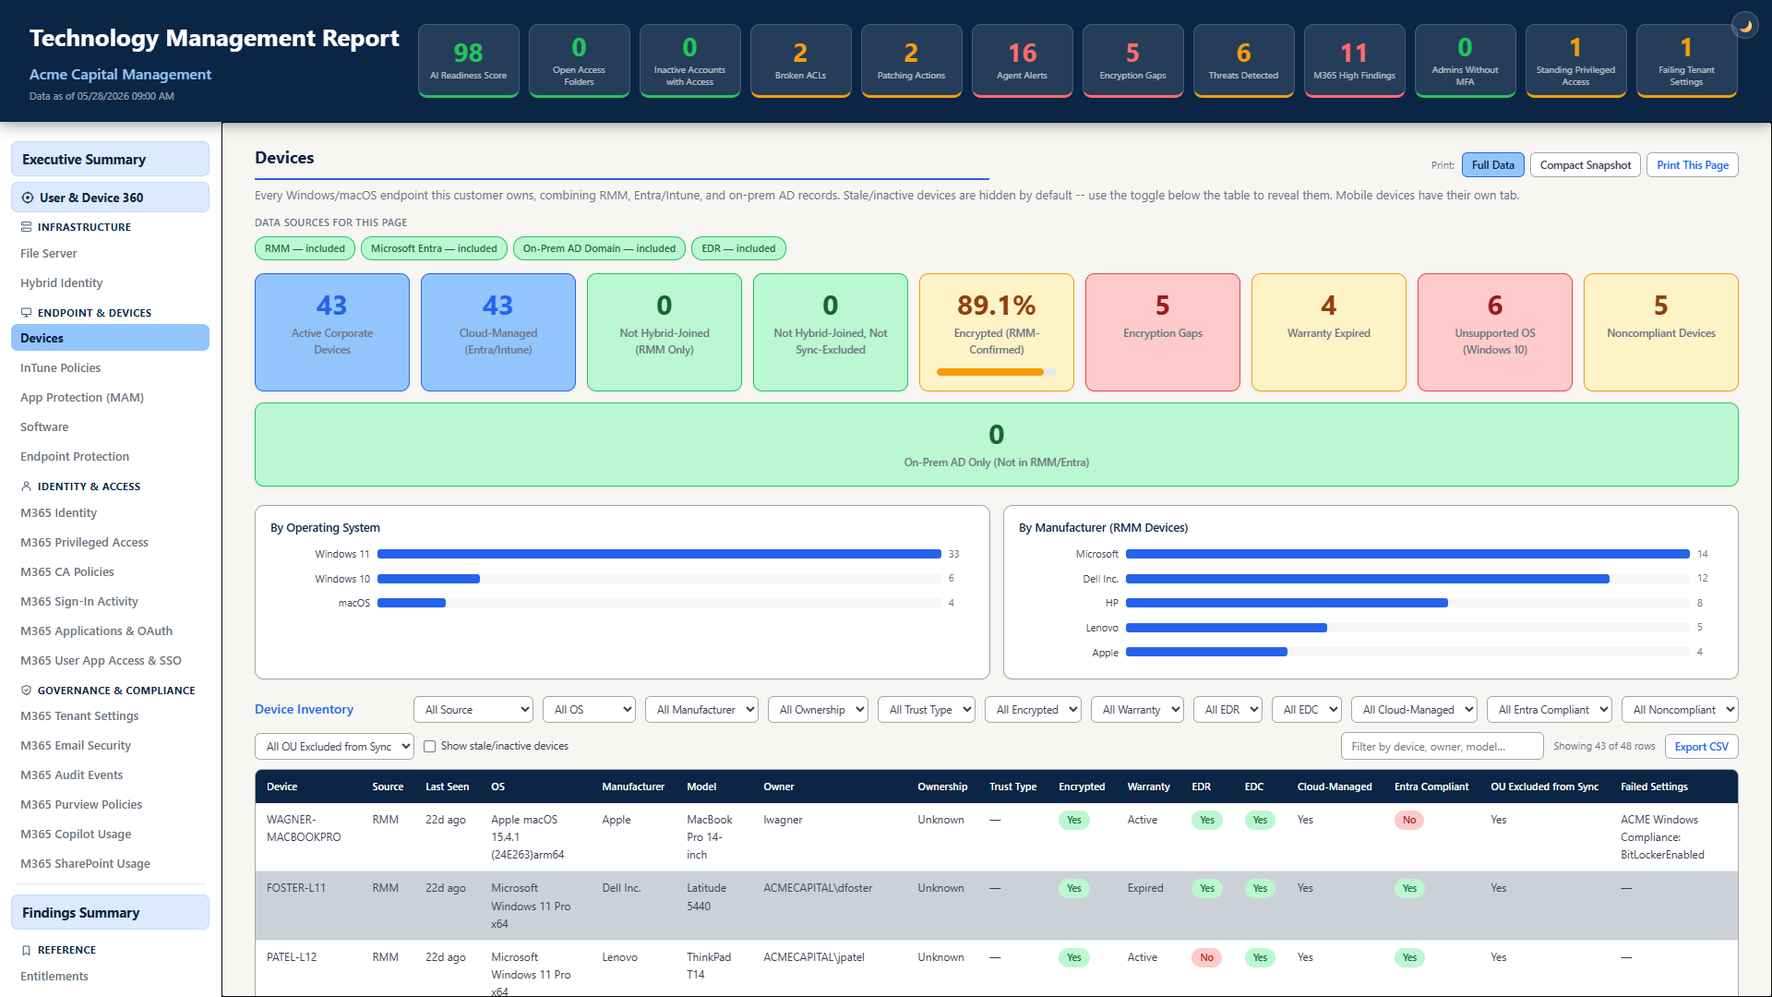Toggle dark mode moon icon
Image resolution: width=1772 pixels, height=997 pixels.
tap(1745, 26)
